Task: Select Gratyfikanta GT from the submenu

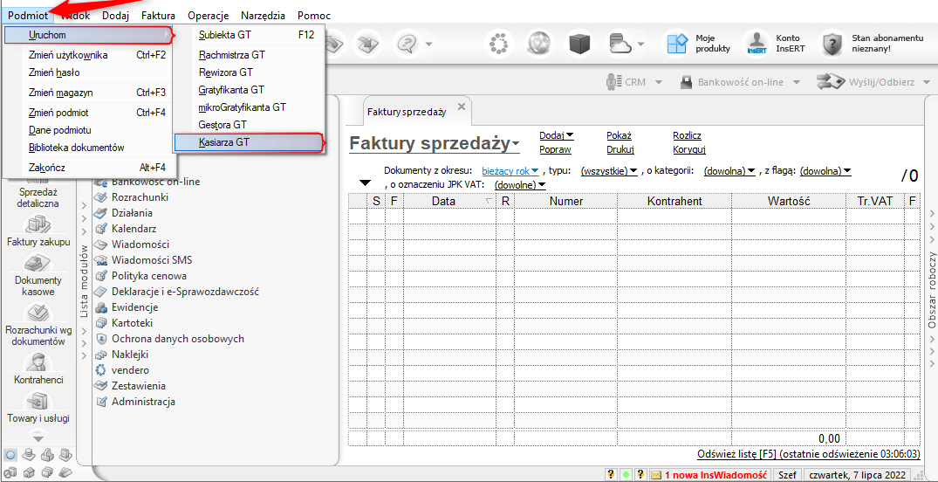Action: click(x=249, y=90)
